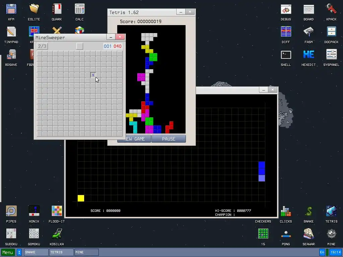Open the SHELL terminal icon
Image resolution: width=343 pixels, height=257 pixels.
(x=286, y=58)
